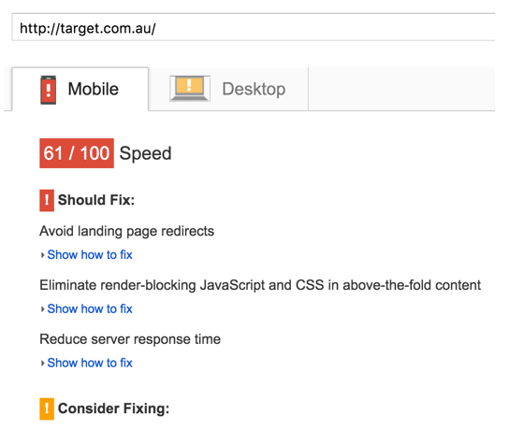
Task: Select the text Reduce server response time
Action: [x=130, y=339]
